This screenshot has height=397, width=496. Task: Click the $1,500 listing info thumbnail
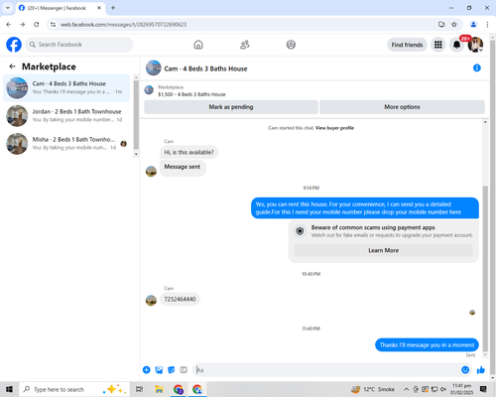tap(149, 90)
